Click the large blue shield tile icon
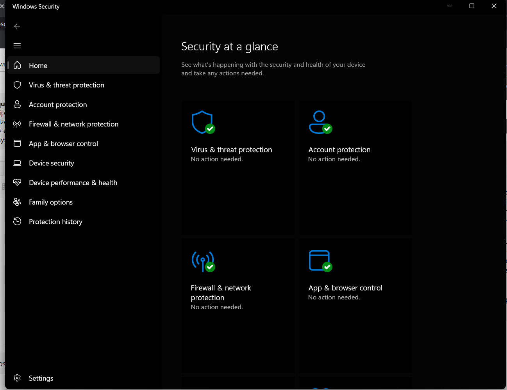The image size is (507, 390). 203,122
